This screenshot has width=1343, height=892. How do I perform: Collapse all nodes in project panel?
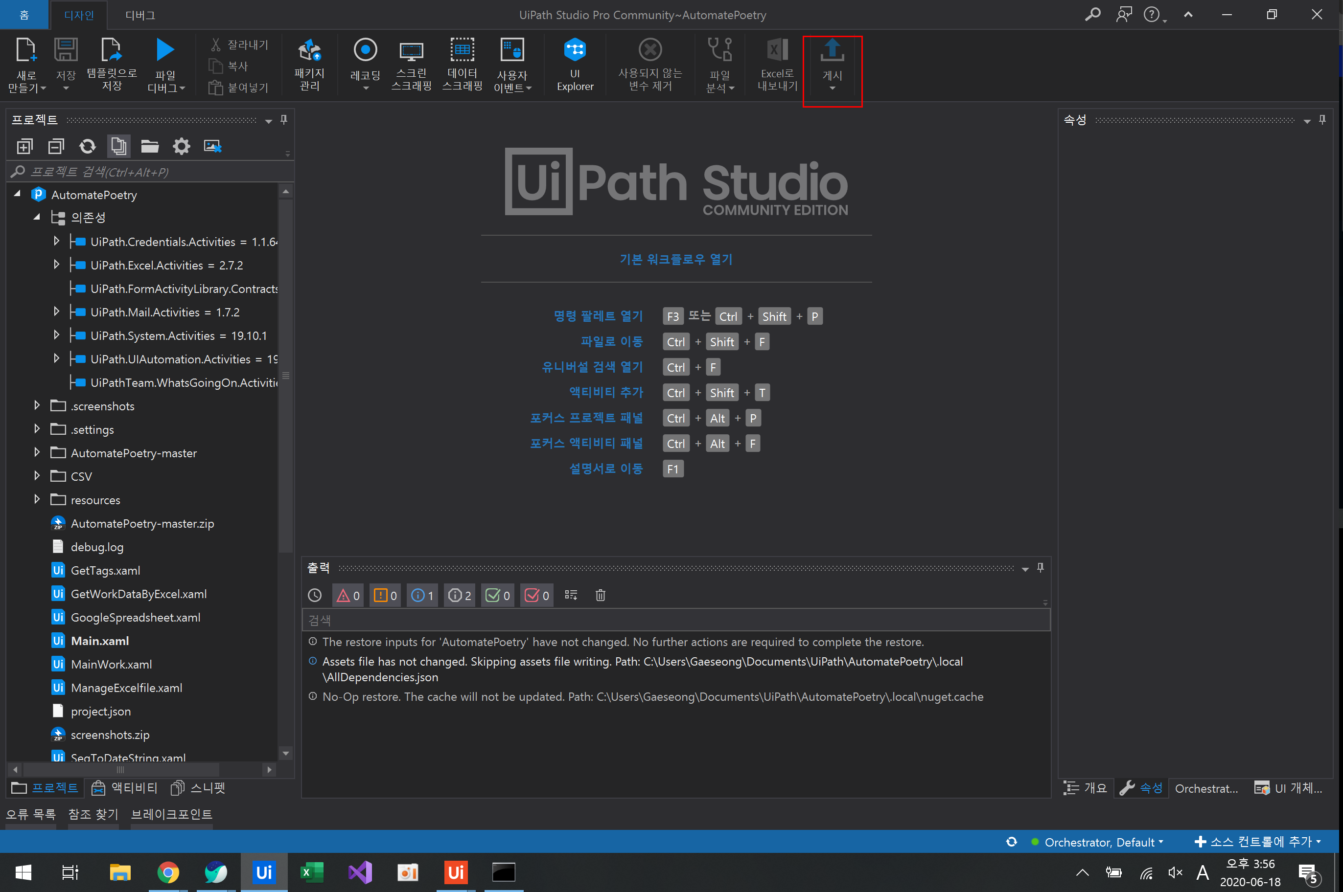(x=56, y=147)
